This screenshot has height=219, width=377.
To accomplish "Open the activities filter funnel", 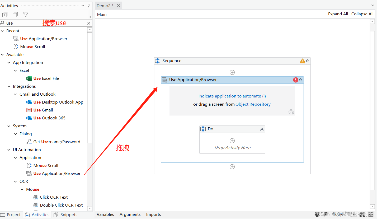I will tap(26, 15).
